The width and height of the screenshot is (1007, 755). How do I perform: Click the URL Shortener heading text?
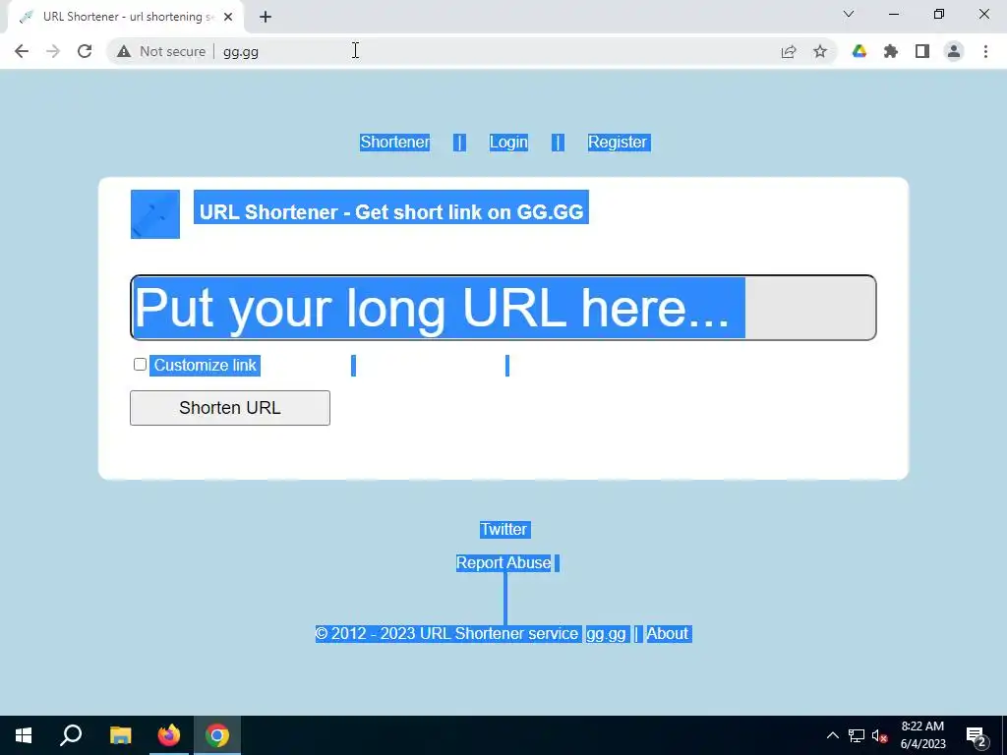[x=391, y=211]
